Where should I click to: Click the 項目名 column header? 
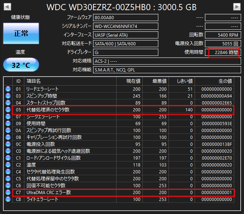pos(70,81)
